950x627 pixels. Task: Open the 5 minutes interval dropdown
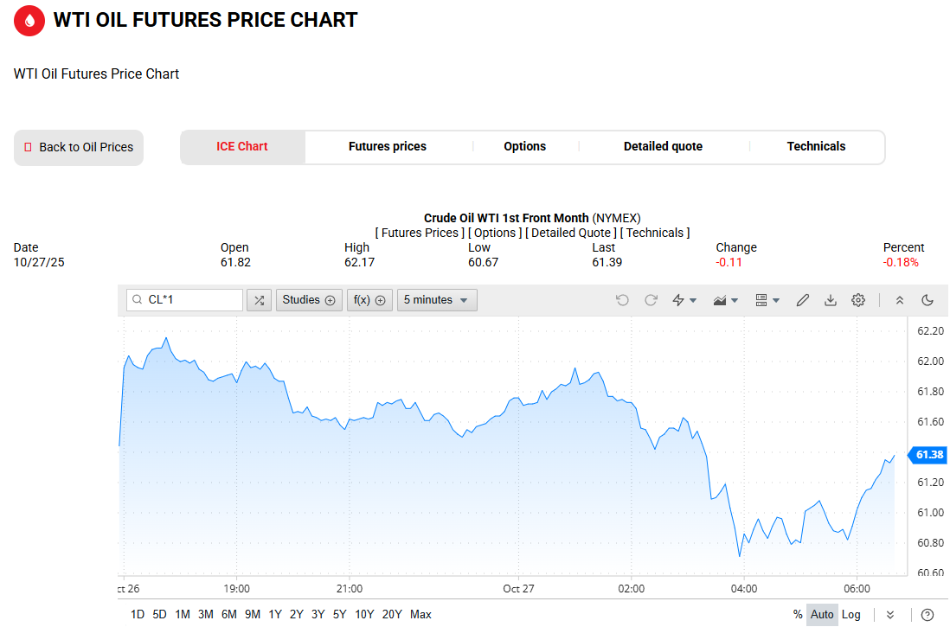click(x=437, y=300)
